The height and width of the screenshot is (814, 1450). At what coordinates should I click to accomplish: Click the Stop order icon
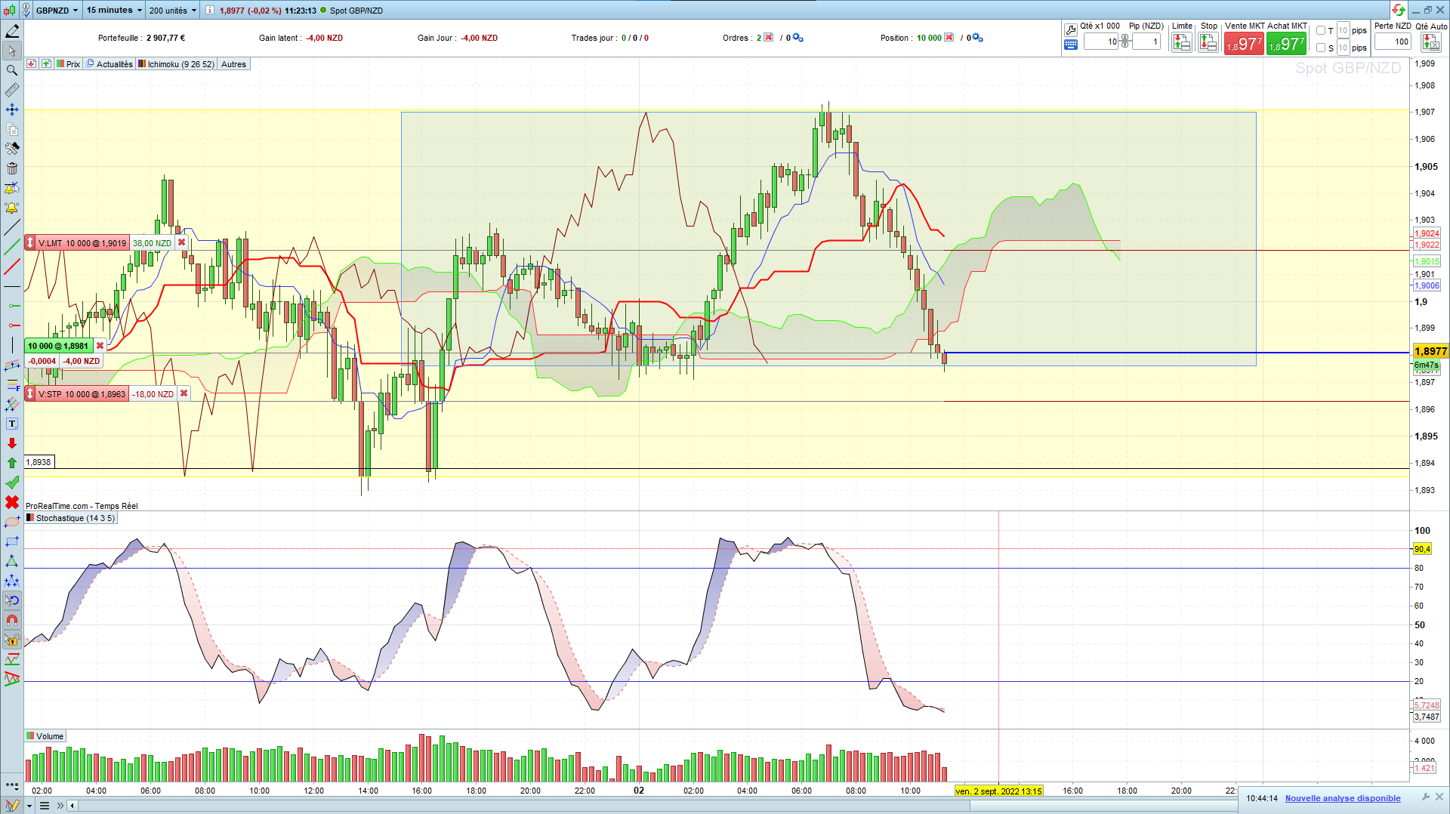tap(1208, 43)
